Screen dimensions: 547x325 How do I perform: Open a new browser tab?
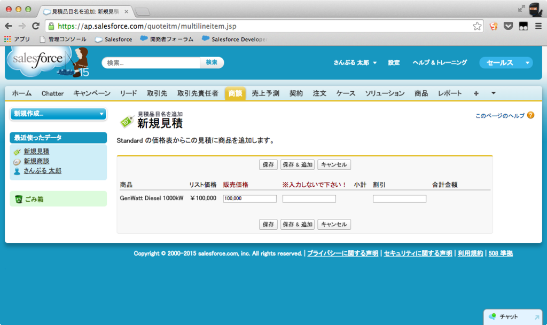[142, 12]
